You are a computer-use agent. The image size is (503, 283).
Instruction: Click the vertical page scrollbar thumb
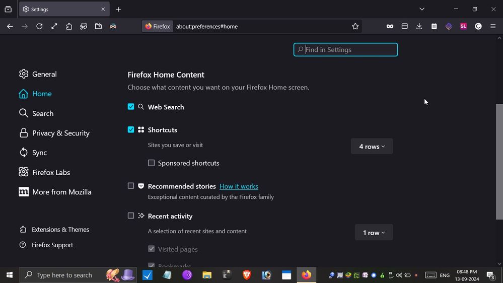(499, 162)
